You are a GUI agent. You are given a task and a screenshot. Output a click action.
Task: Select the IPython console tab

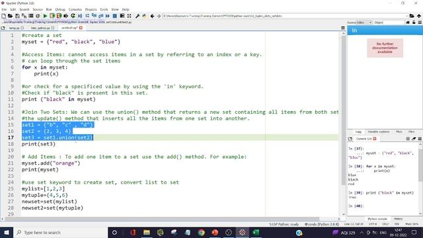point(377,219)
